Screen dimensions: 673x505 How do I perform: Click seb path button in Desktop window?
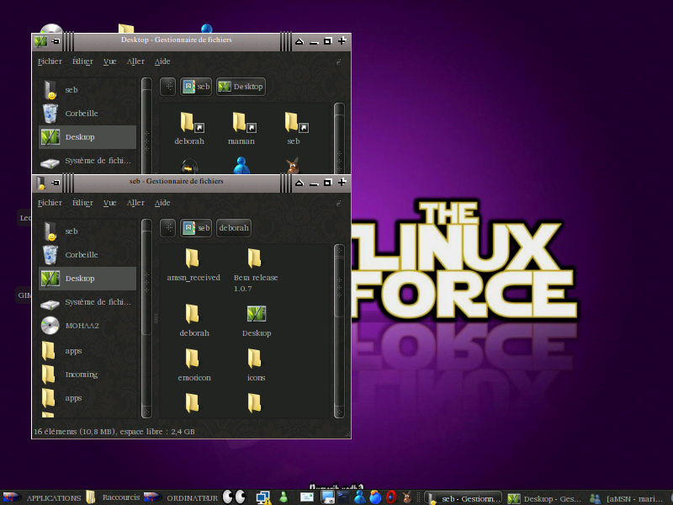pos(196,87)
